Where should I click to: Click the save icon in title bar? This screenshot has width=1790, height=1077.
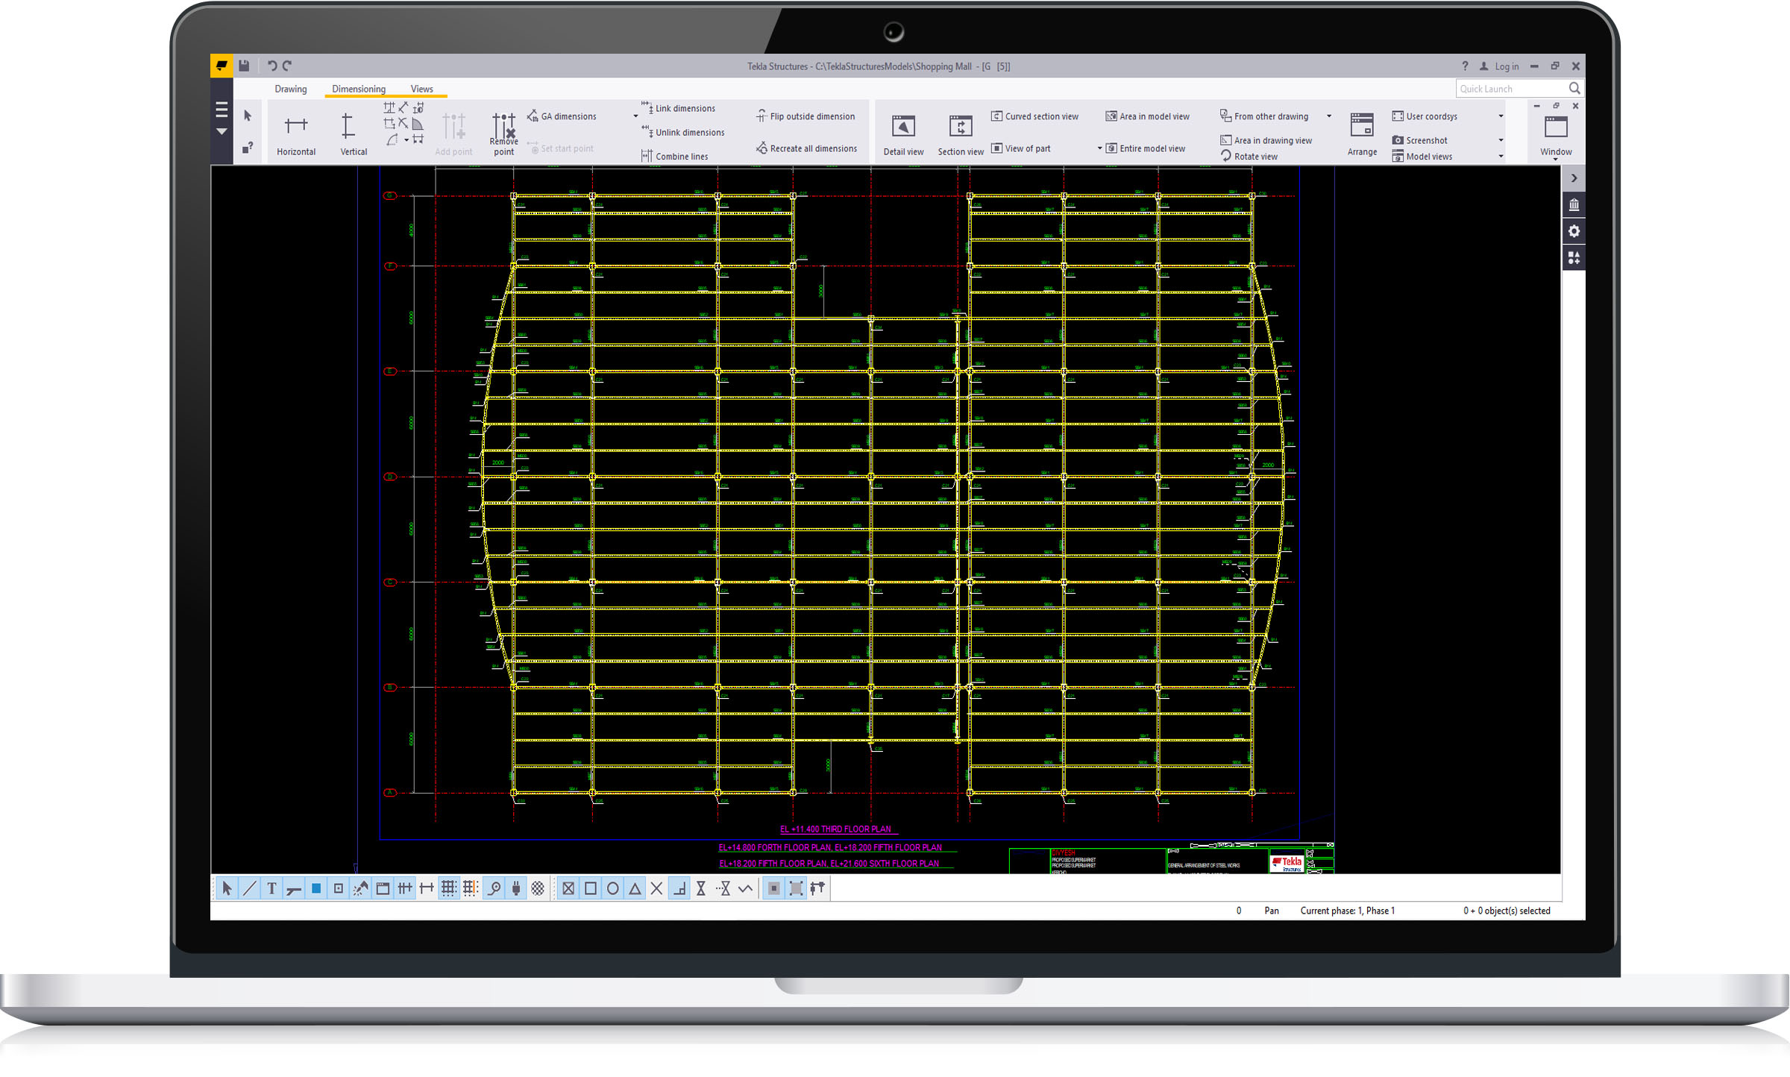pos(244,66)
